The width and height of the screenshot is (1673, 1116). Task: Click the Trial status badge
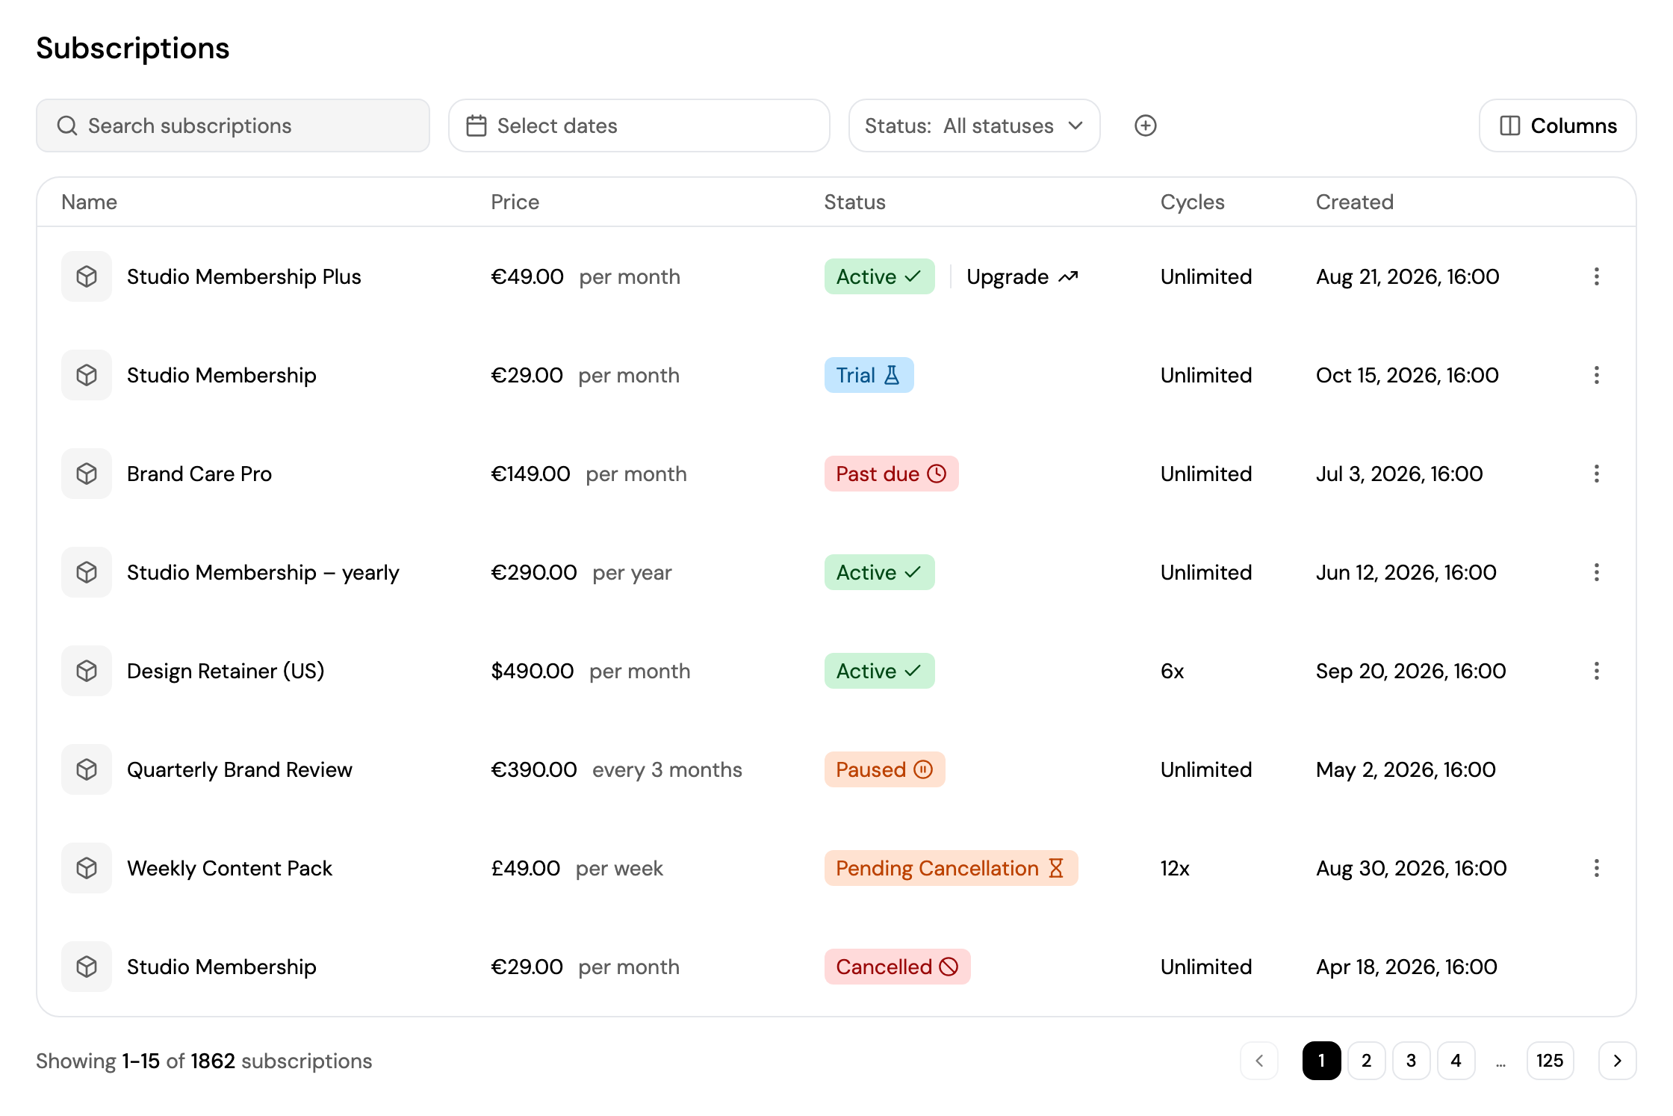point(869,375)
